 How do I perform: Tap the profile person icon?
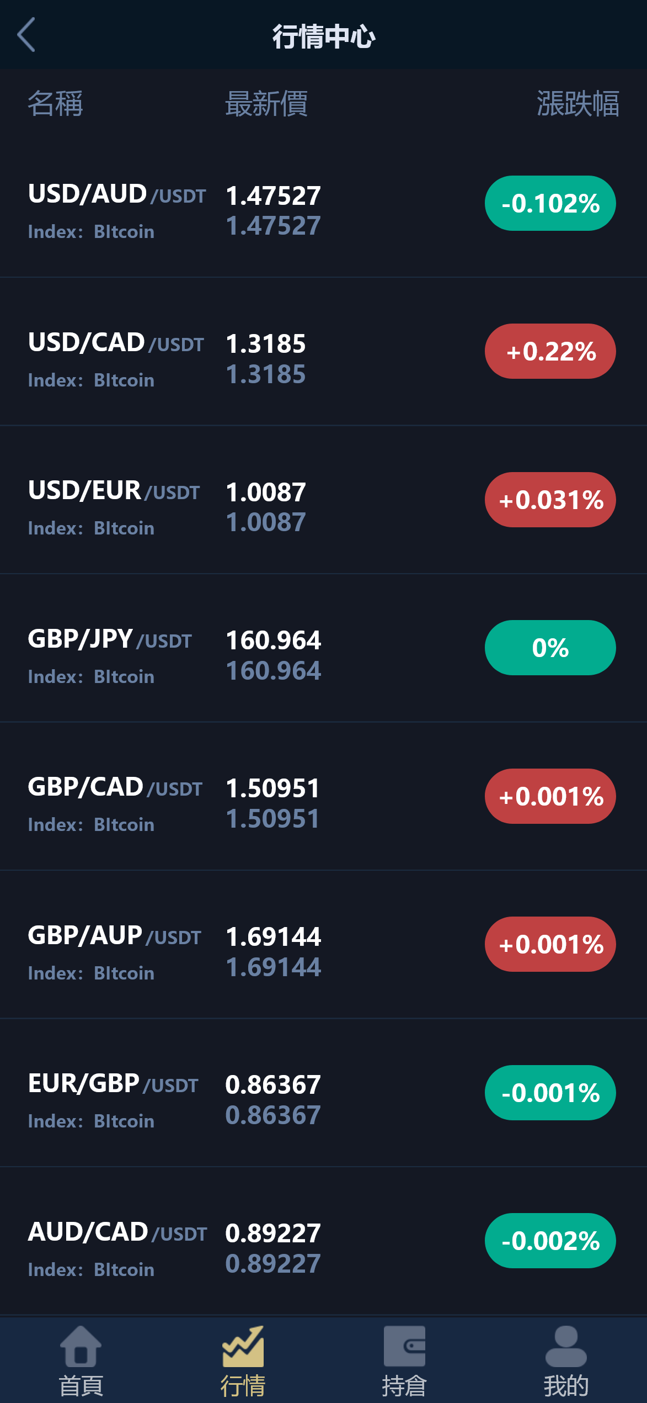(x=566, y=1346)
